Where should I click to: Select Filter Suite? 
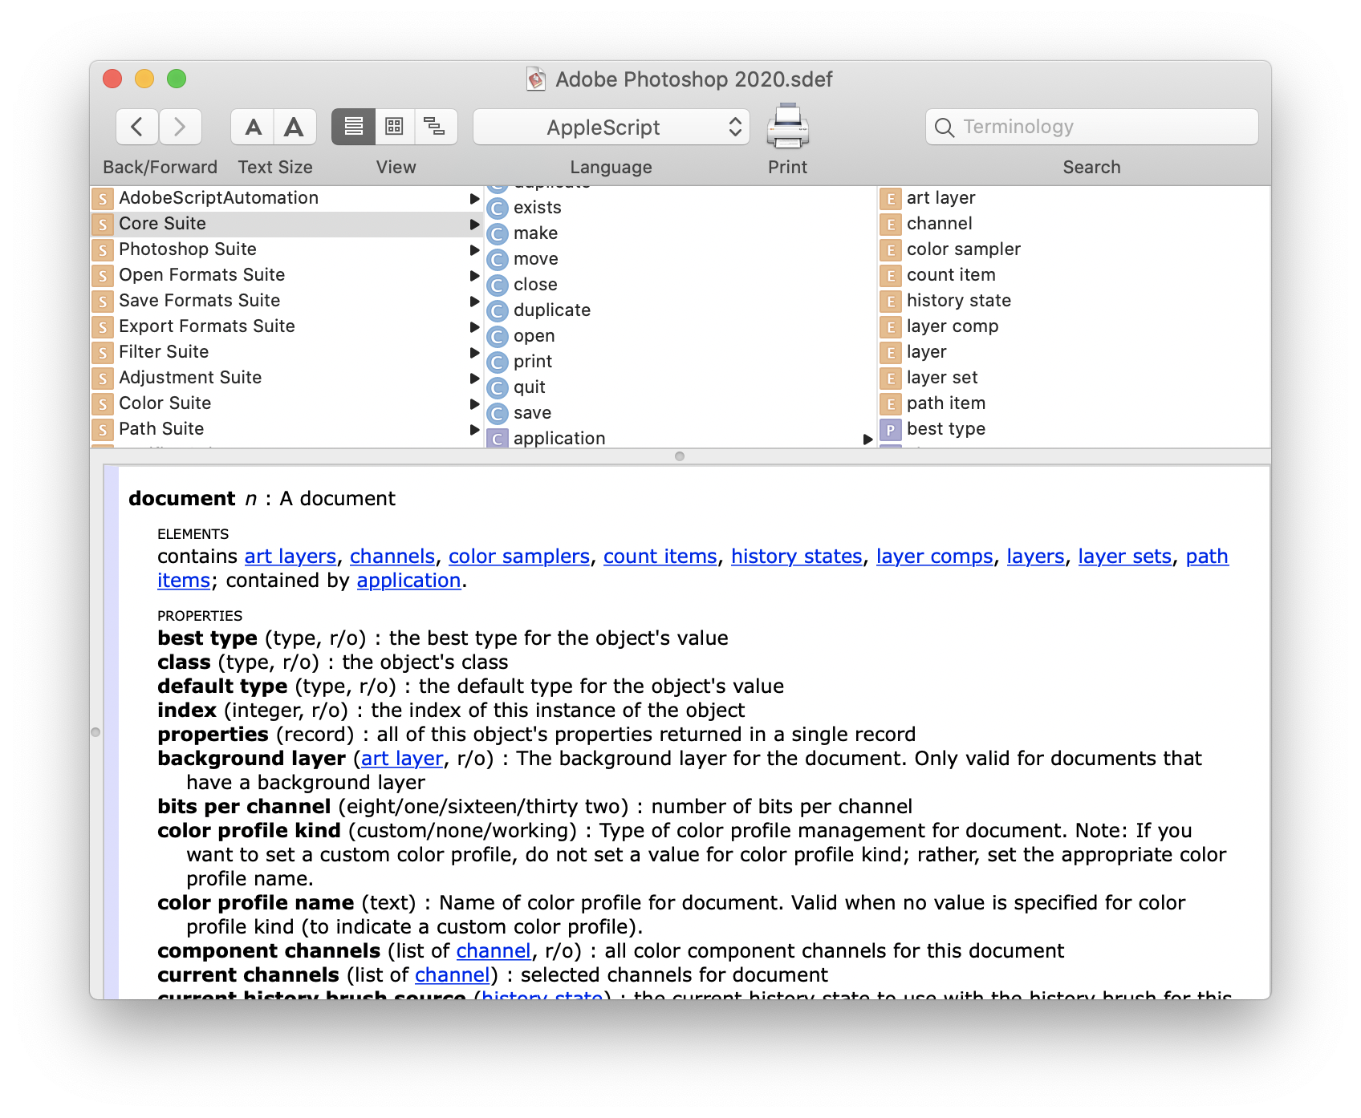pyautogui.click(x=286, y=352)
